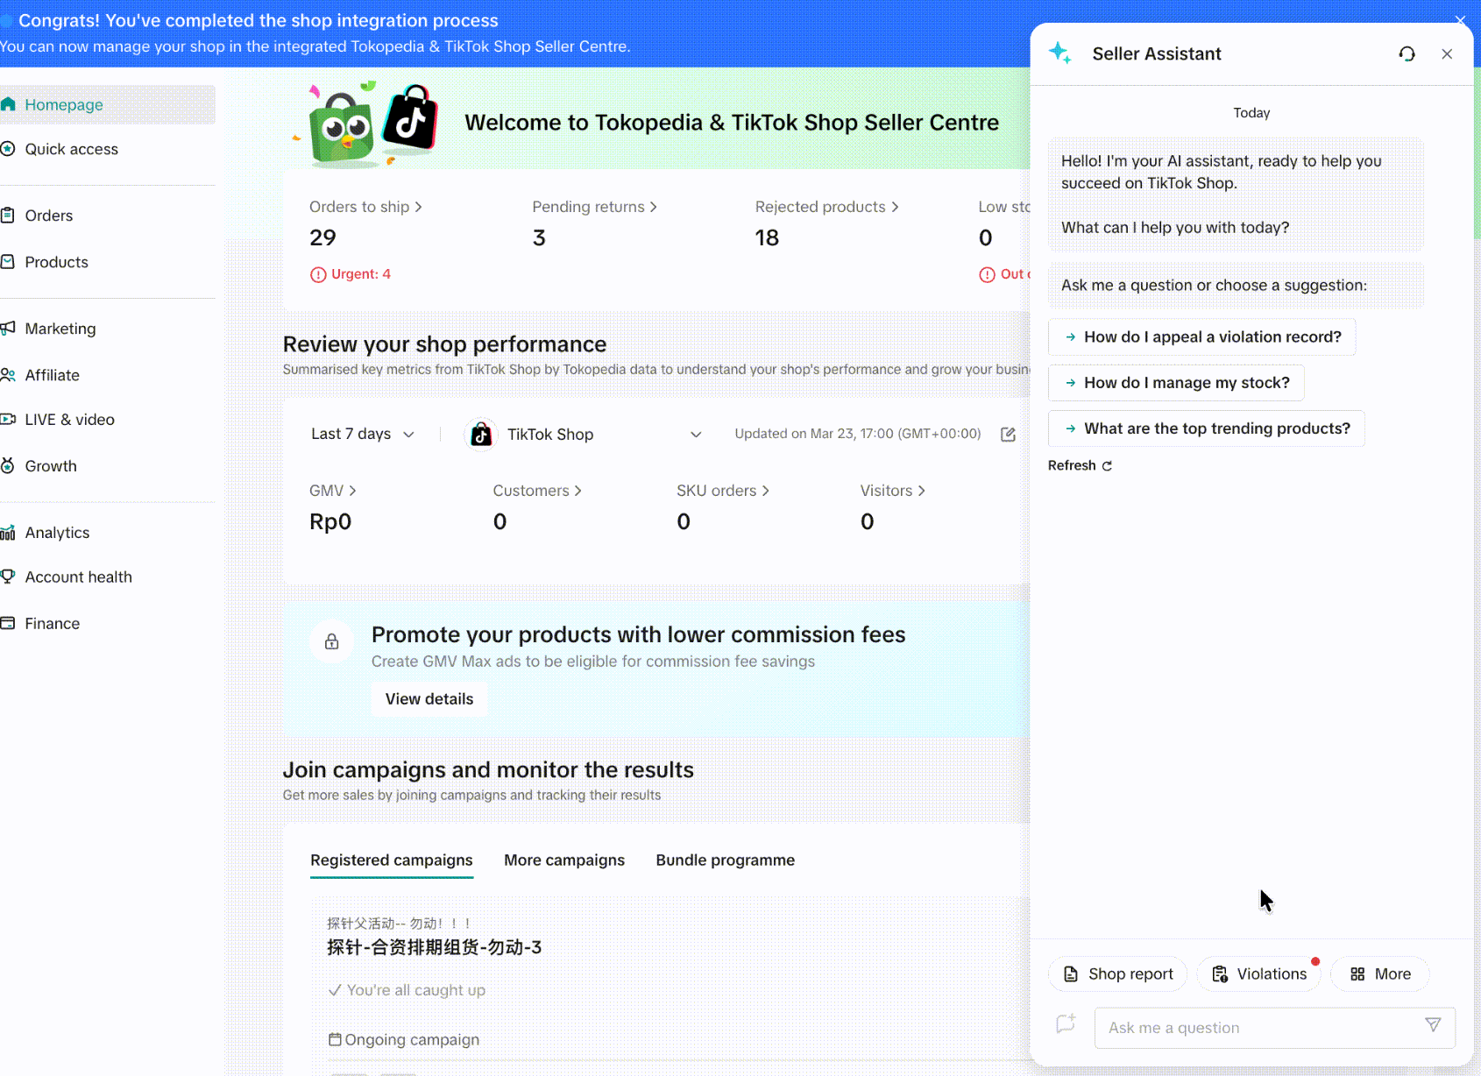Click the Tokopedia TikTok mascot logo
Viewport: 1481px width, 1076px height.
pos(366,124)
